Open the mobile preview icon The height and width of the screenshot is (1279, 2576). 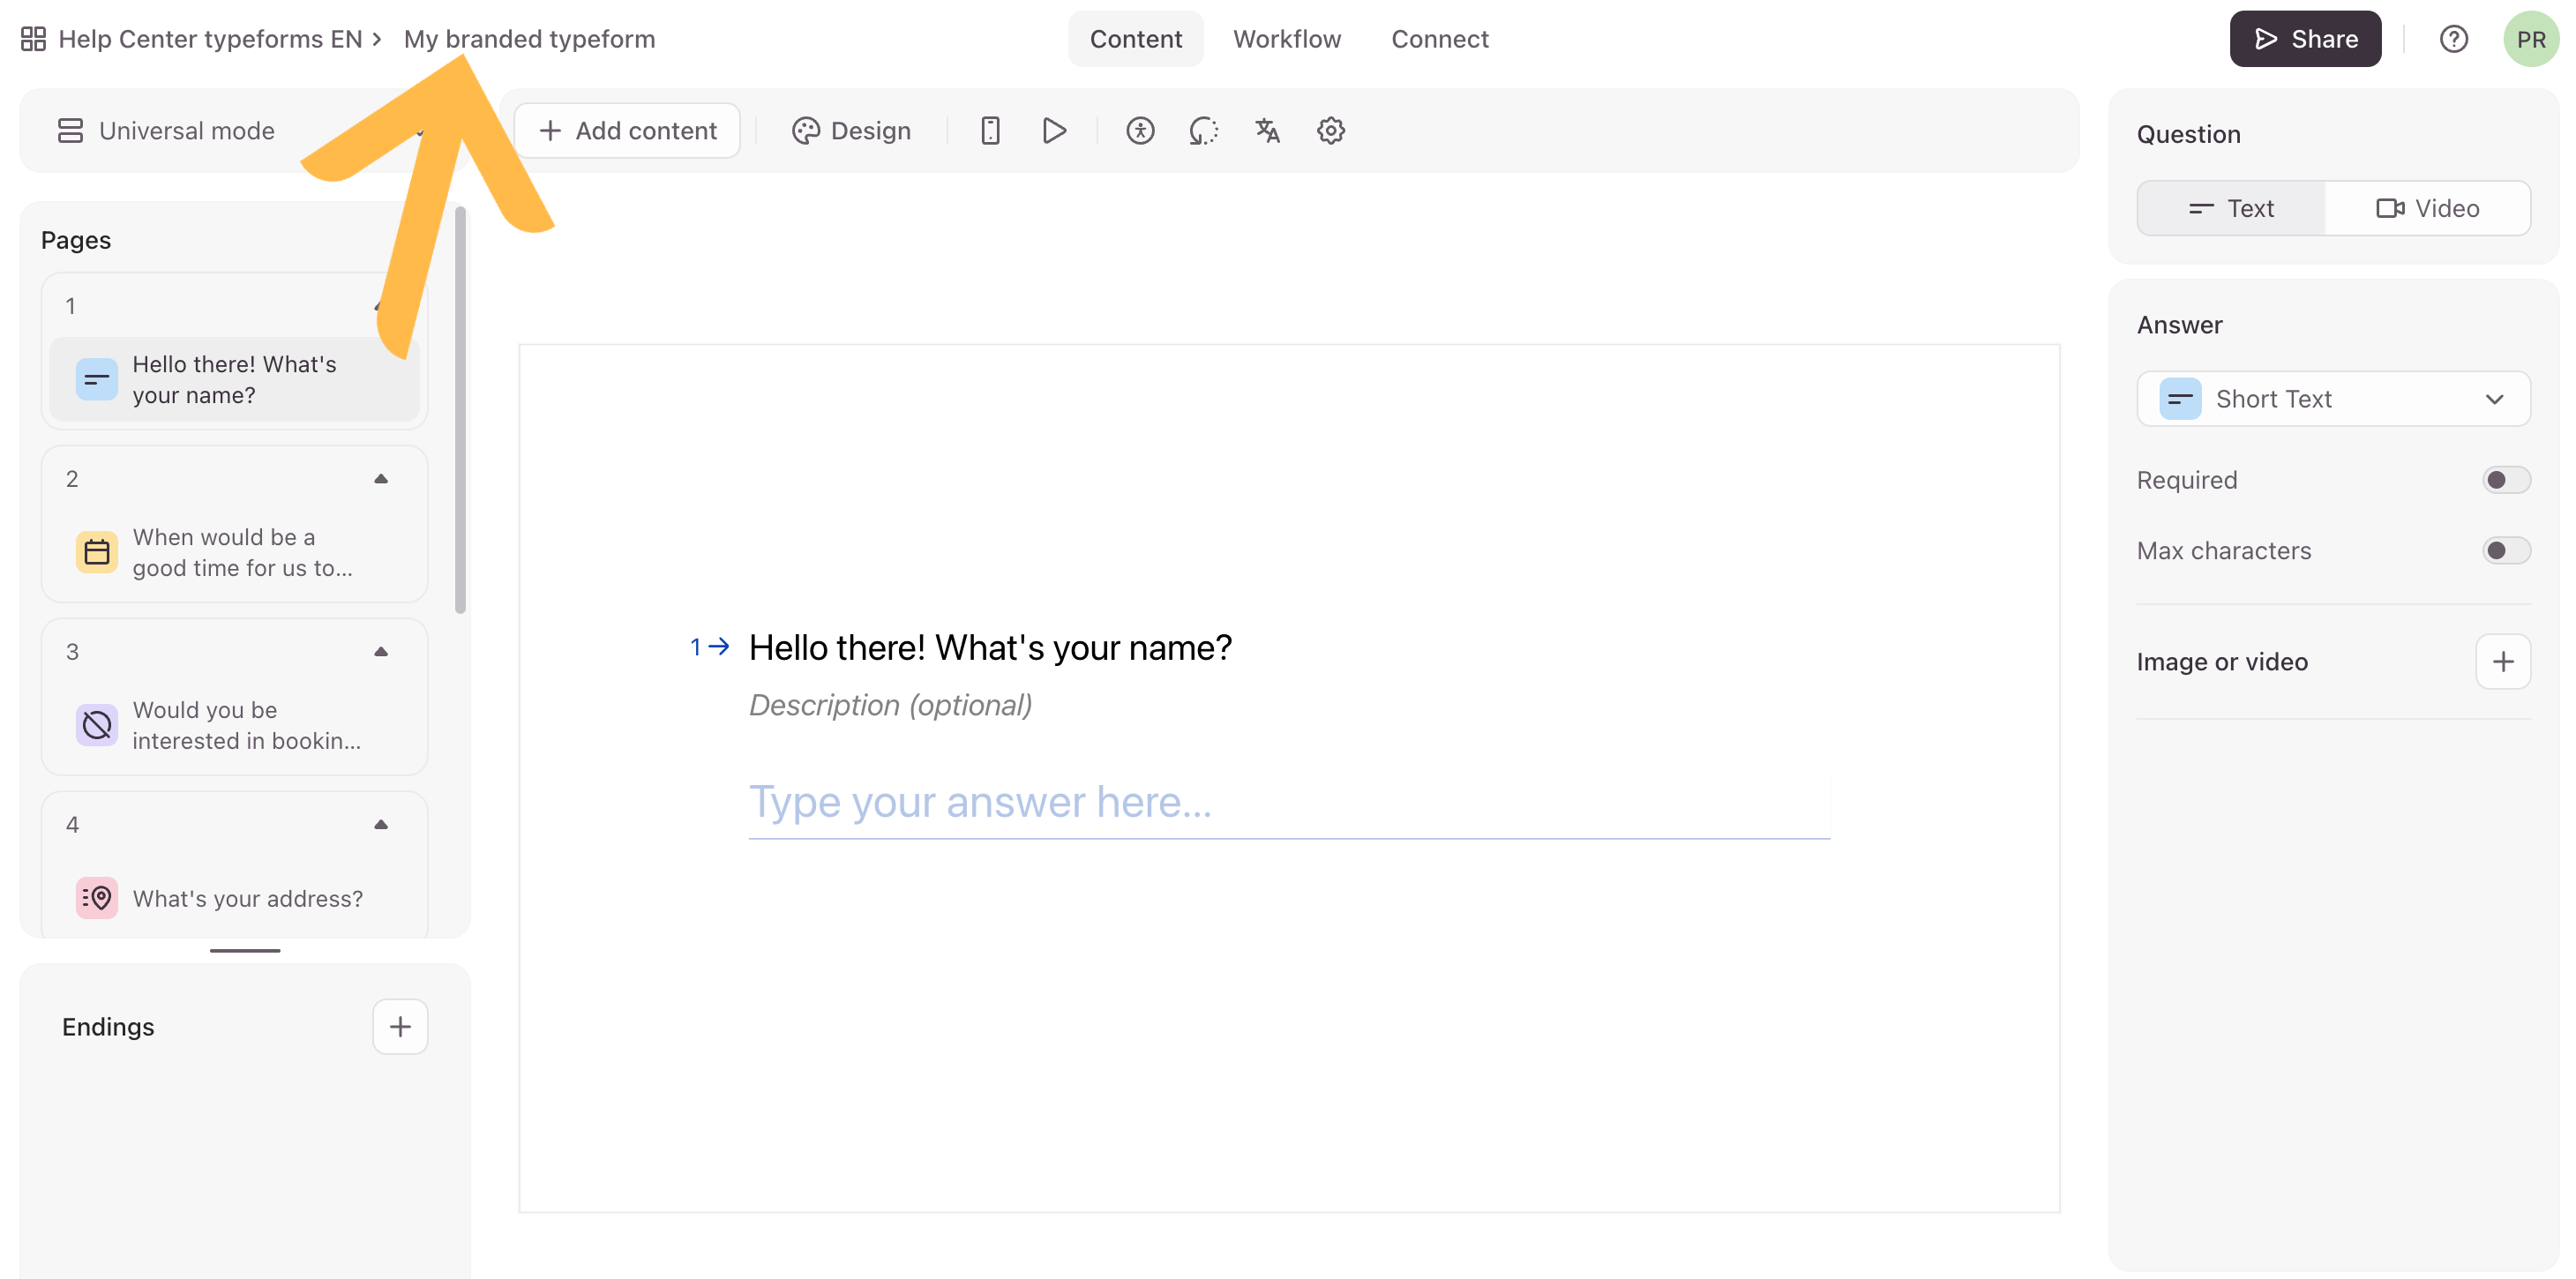[990, 131]
